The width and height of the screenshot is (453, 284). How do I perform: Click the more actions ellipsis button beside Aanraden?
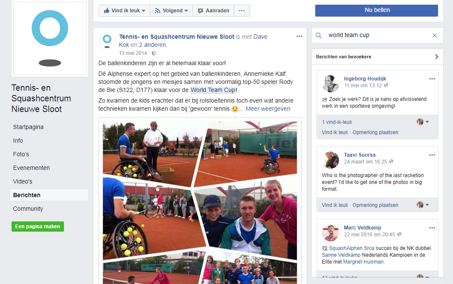pyautogui.click(x=242, y=11)
